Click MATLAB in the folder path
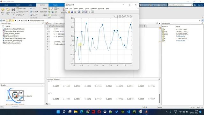Image resolution: width=204 pixels, height=115 pixels. click(24, 20)
